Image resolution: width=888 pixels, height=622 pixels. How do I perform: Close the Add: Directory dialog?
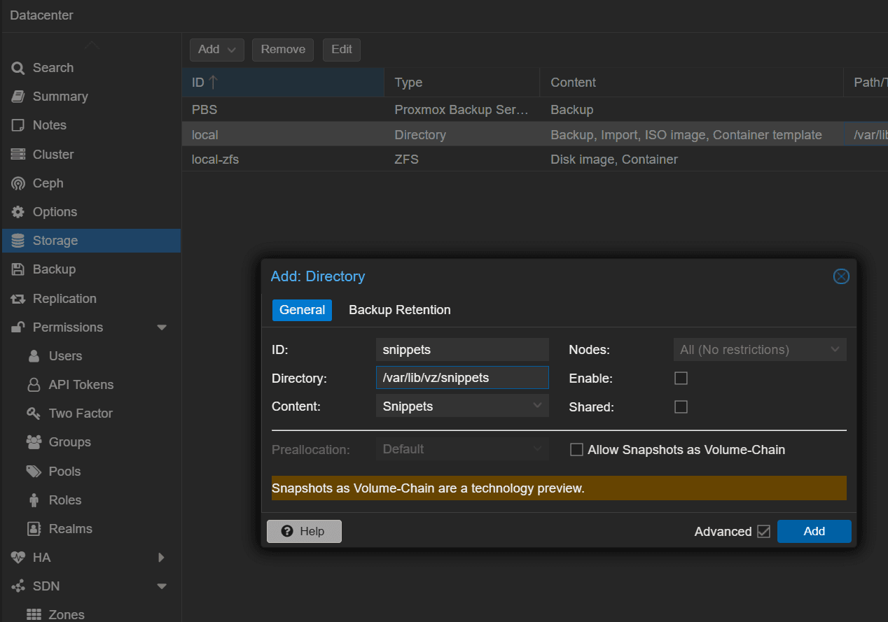coord(841,276)
